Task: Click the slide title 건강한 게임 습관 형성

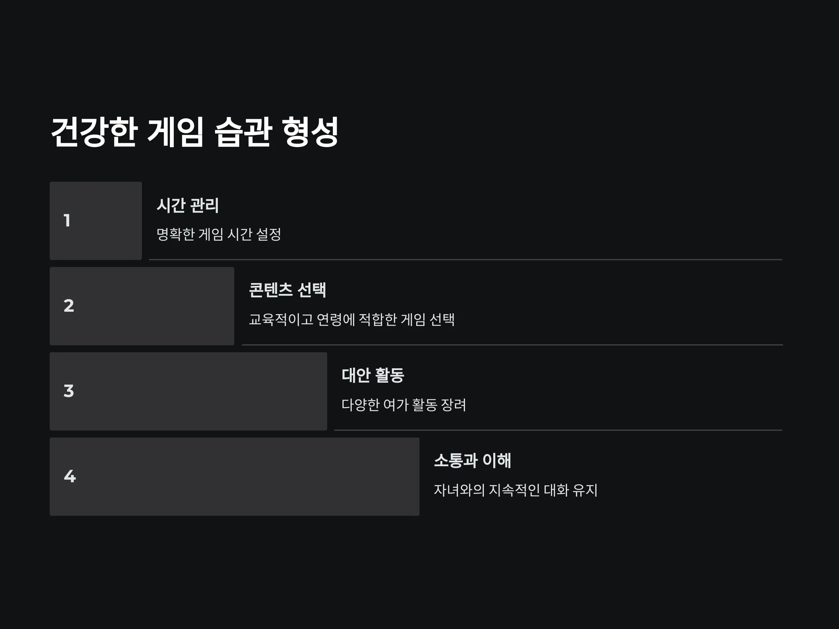Action: [x=195, y=131]
